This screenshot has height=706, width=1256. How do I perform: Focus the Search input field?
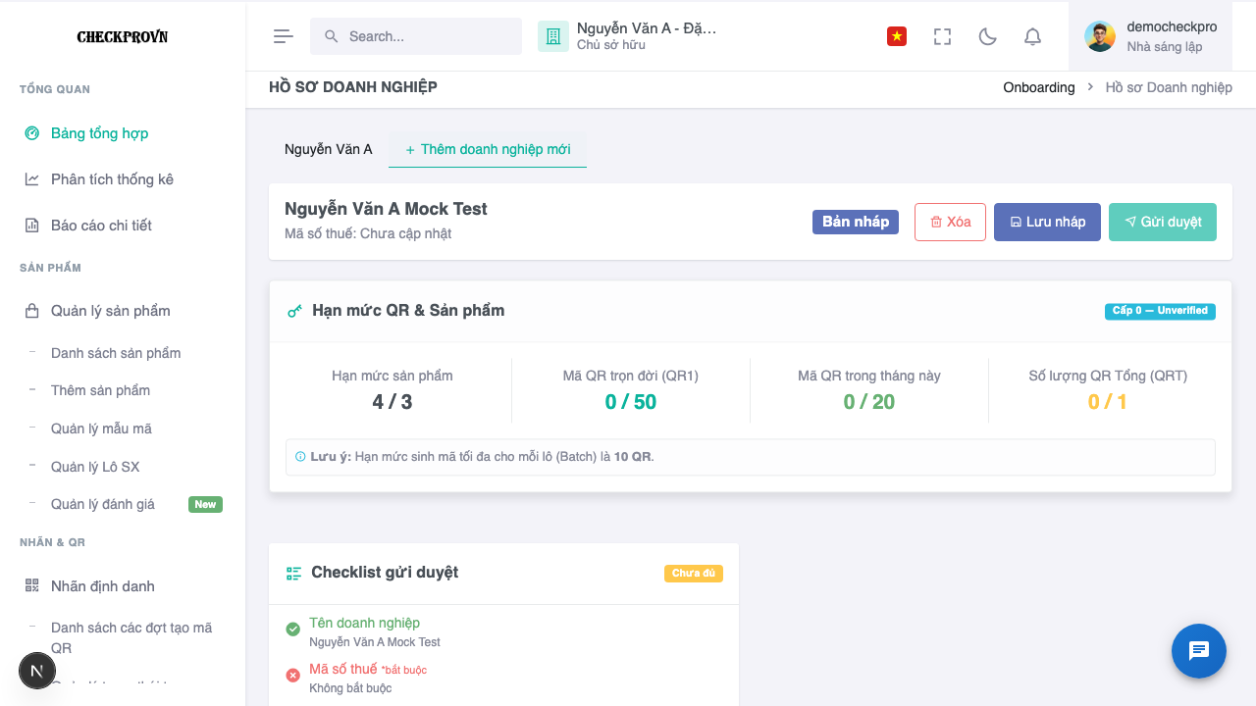pos(416,36)
